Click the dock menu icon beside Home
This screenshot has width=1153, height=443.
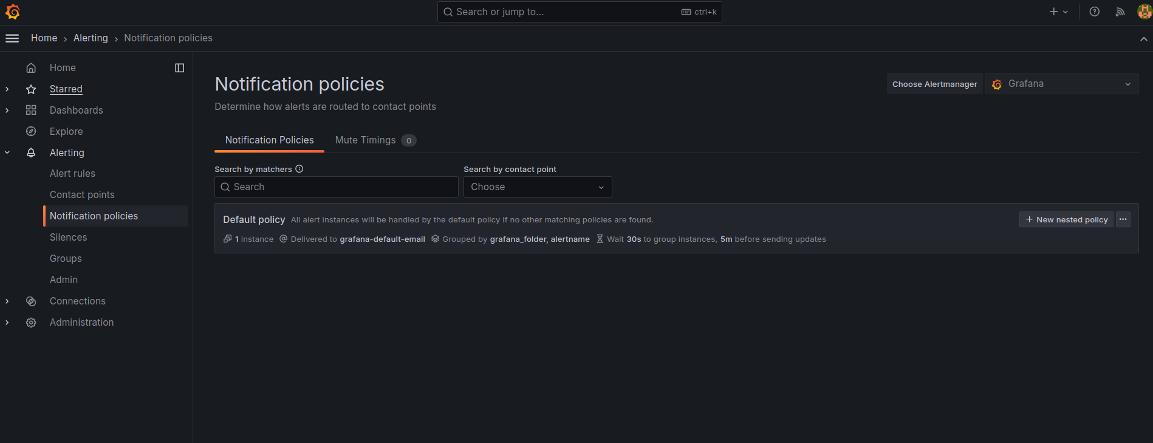pos(179,67)
